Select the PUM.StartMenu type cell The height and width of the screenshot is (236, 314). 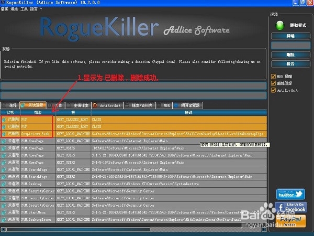38,212
